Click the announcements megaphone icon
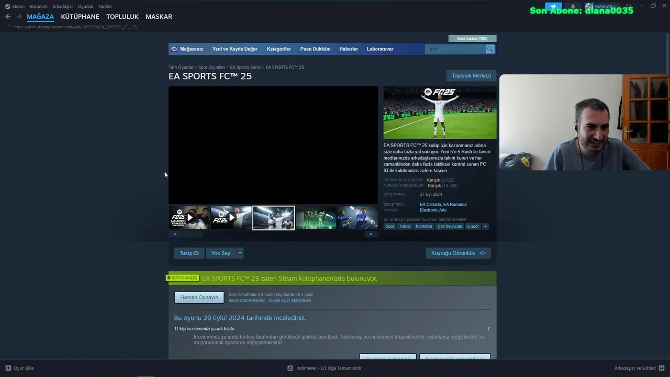 point(553,7)
